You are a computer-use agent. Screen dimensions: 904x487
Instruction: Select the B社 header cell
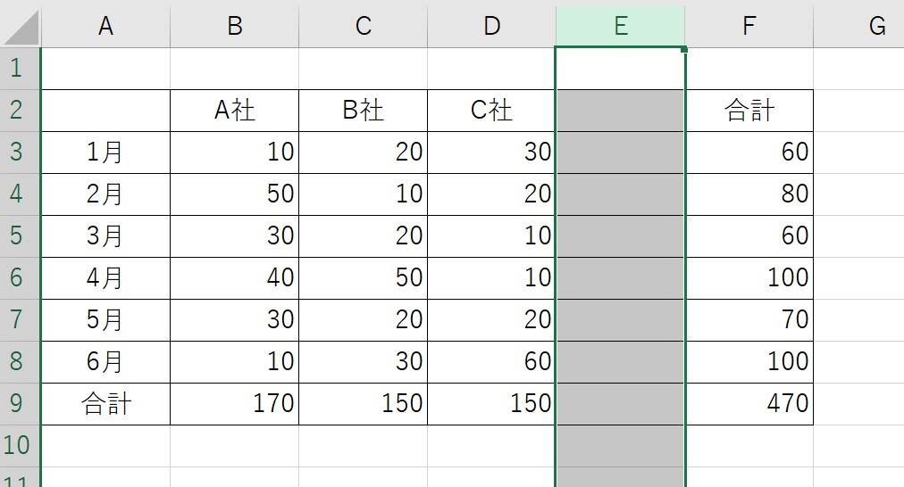click(363, 110)
